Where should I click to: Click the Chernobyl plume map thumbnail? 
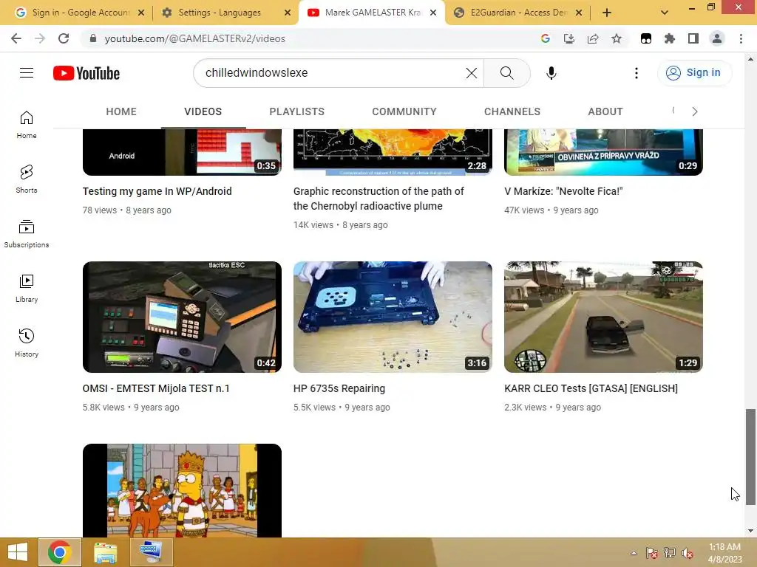(x=393, y=152)
